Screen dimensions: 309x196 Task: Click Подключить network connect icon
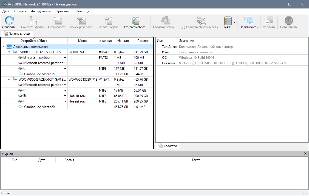248,21
